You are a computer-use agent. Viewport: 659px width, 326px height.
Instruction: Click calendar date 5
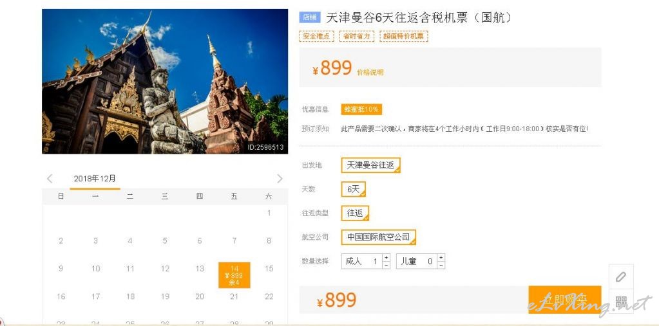coord(165,240)
